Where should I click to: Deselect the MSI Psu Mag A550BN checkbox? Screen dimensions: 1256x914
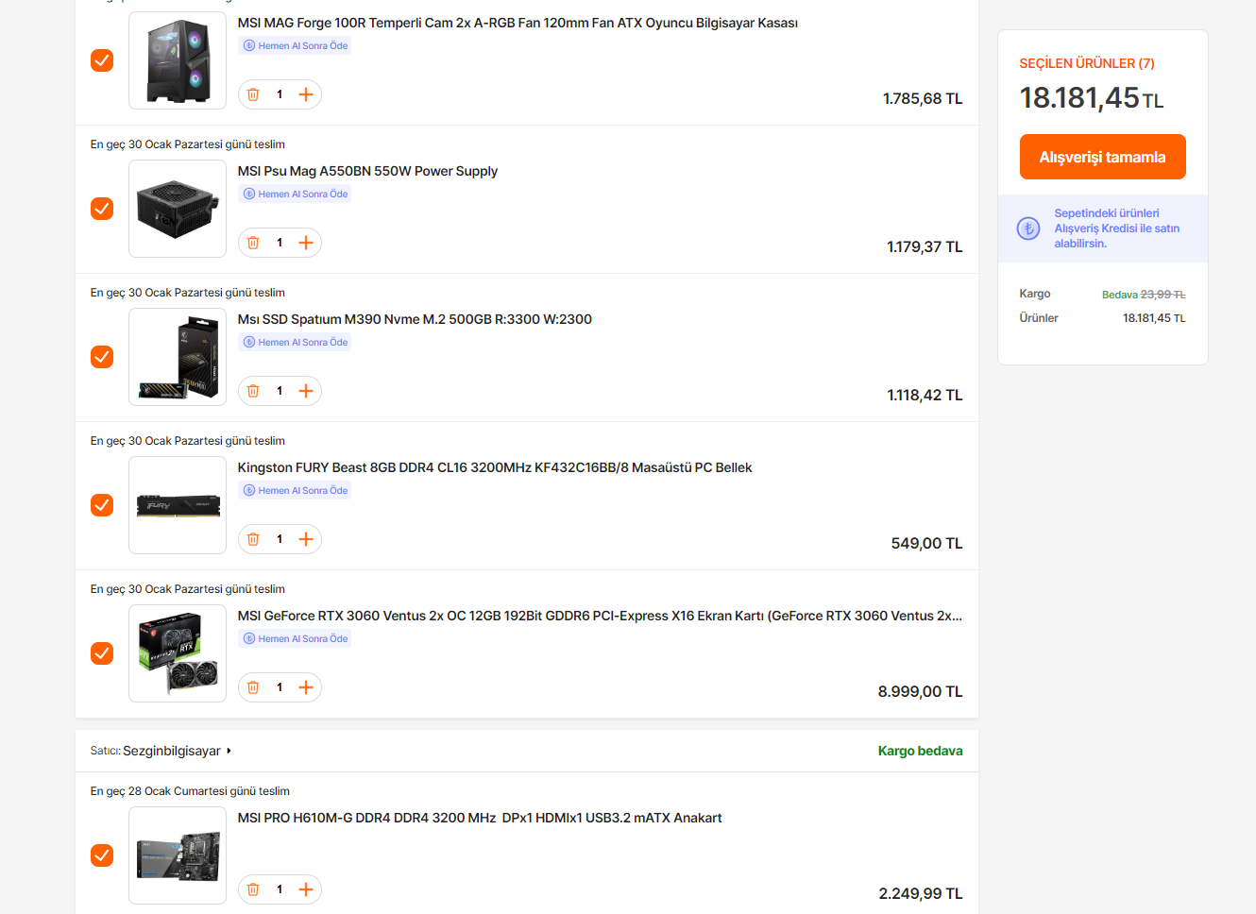coord(102,209)
